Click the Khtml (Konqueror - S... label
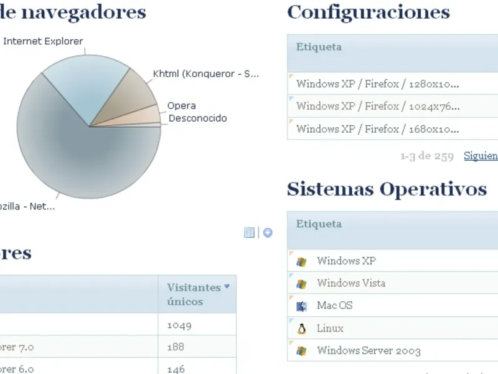This screenshot has width=498, height=374. (x=206, y=74)
